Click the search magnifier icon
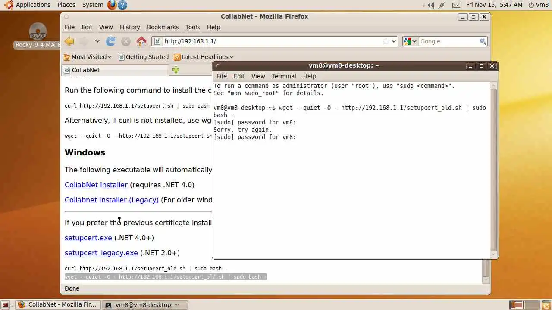Image resolution: width=552 pixels, height=310 pixels. 483,41
